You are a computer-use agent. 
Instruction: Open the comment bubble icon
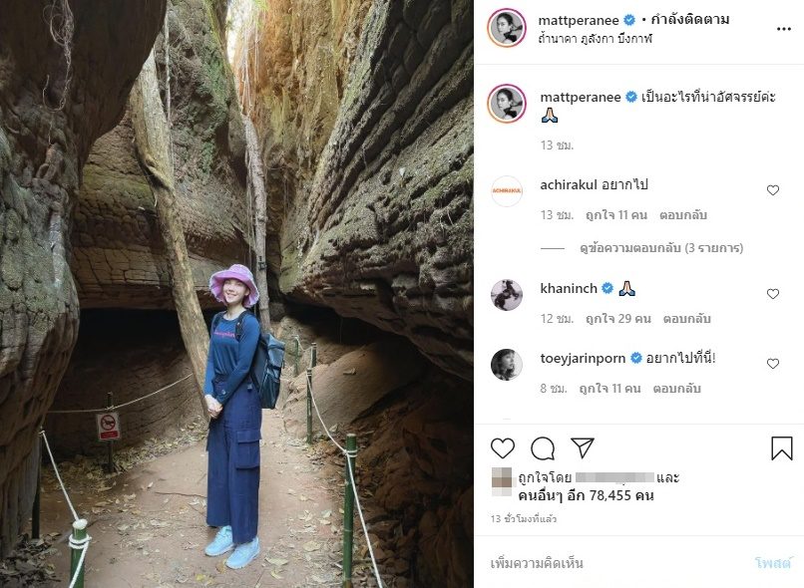543,448
